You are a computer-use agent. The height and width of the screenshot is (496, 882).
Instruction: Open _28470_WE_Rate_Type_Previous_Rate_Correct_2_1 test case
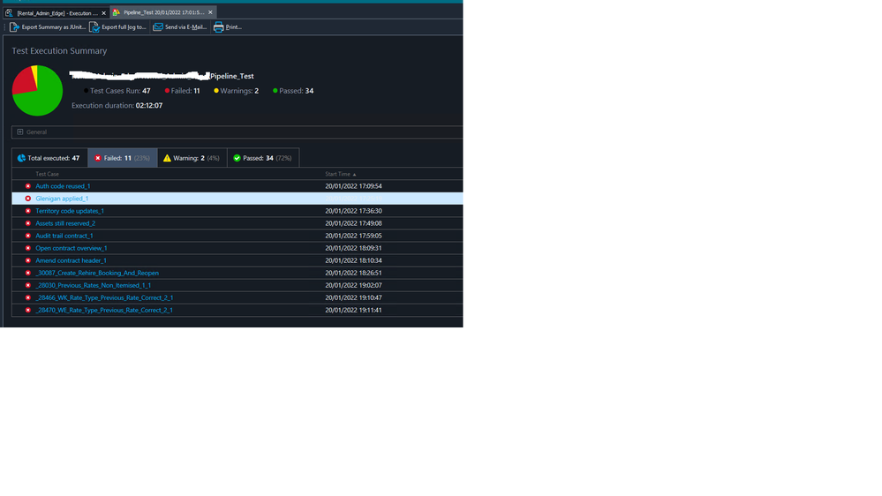point(104,310)
